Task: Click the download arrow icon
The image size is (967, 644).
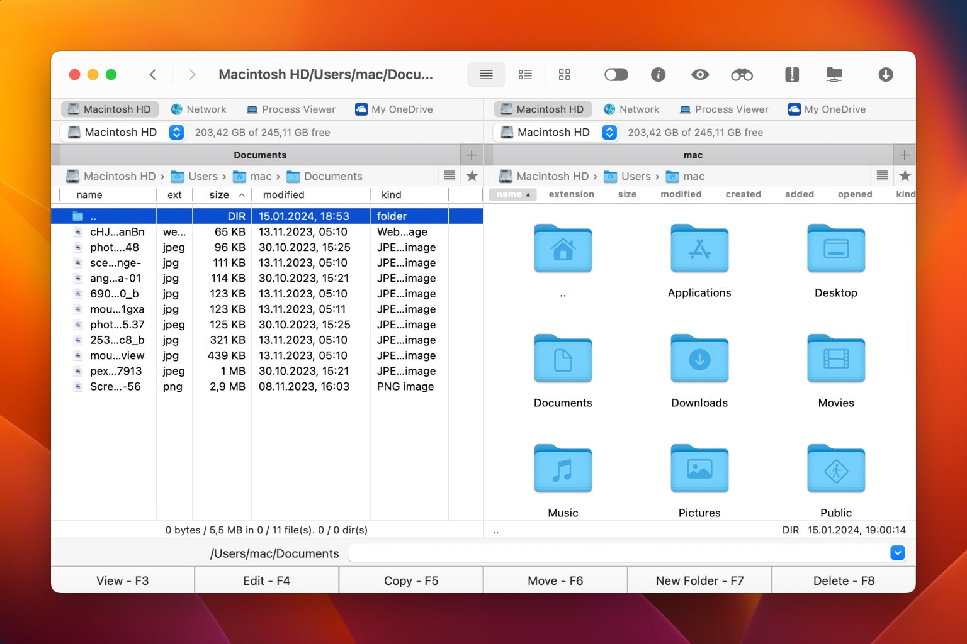Action: pyautogui.click(x=886, y=74)
